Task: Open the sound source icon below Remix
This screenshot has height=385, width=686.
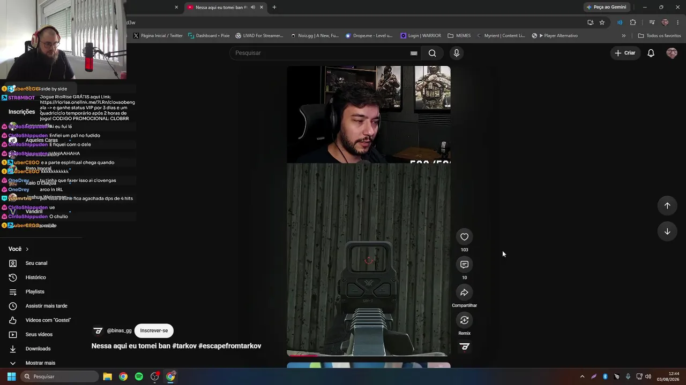Action: pyautogui.click(x=465, y=347)
